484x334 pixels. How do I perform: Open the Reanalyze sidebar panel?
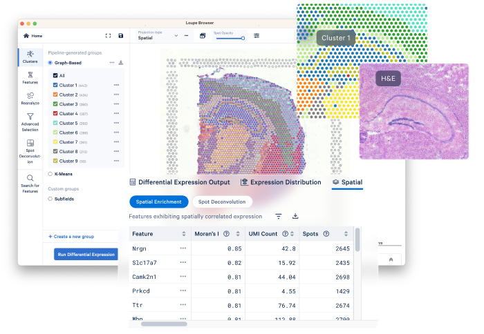pyautogui.click(x=30, y=99)
